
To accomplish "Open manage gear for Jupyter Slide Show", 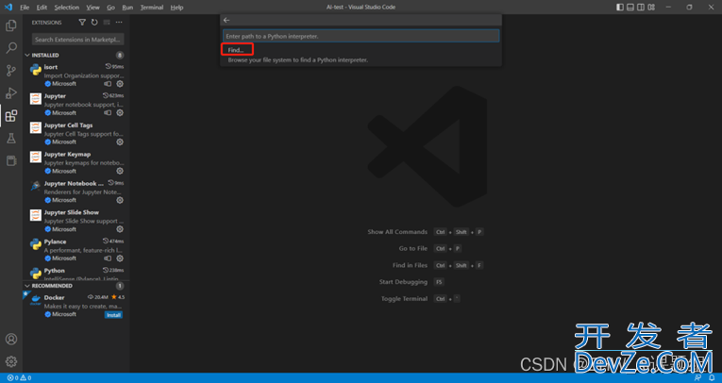I will pos(120,229).
